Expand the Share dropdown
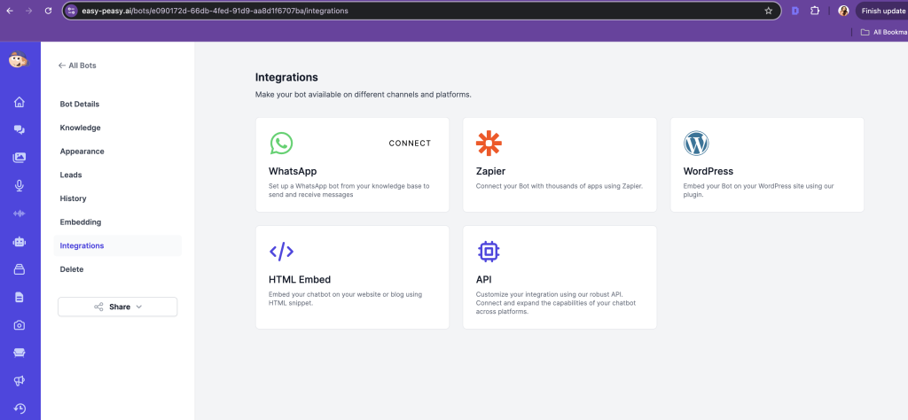 117,307
